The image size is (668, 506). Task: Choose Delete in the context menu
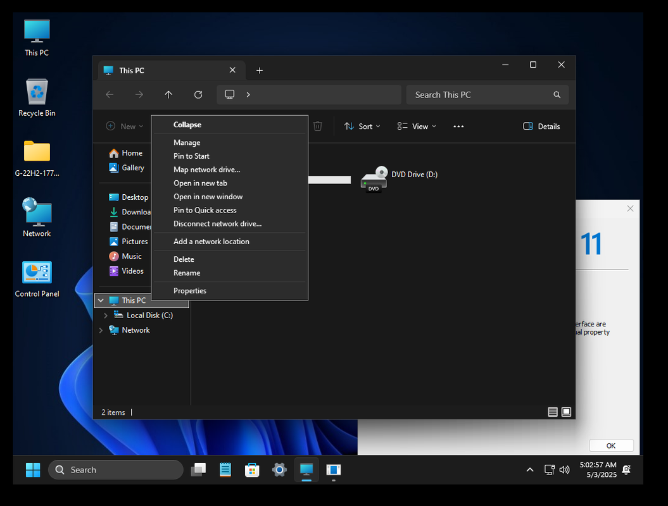pos(230,259)
